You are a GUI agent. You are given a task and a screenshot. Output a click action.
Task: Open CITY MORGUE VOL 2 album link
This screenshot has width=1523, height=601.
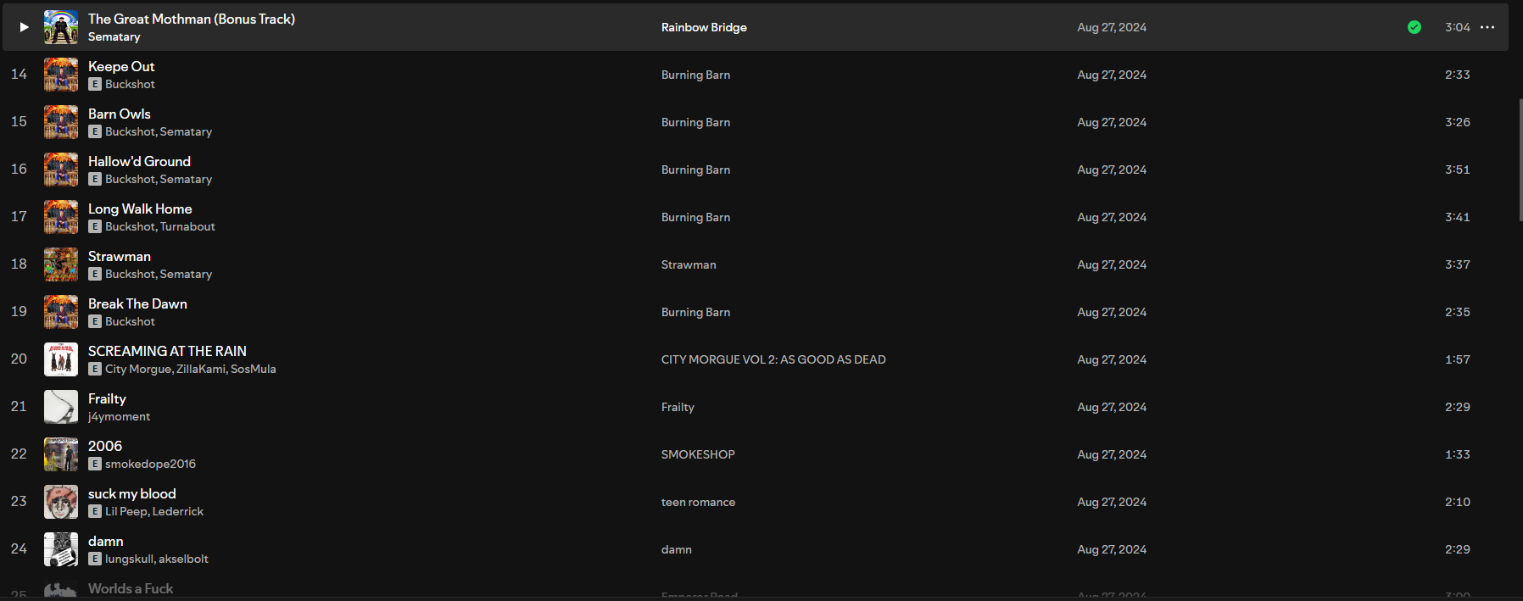[x=773, y=359]
